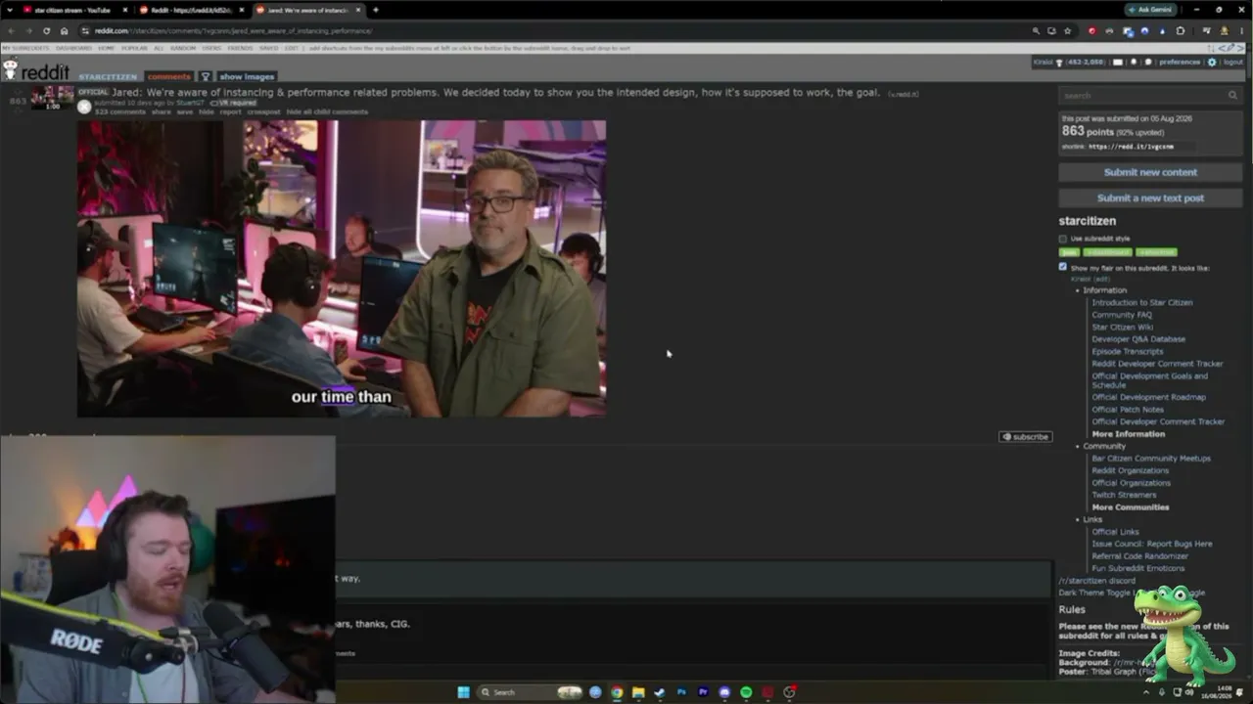
Task: Open the Chrome extensions puzzle icon
Action: 1181,30
